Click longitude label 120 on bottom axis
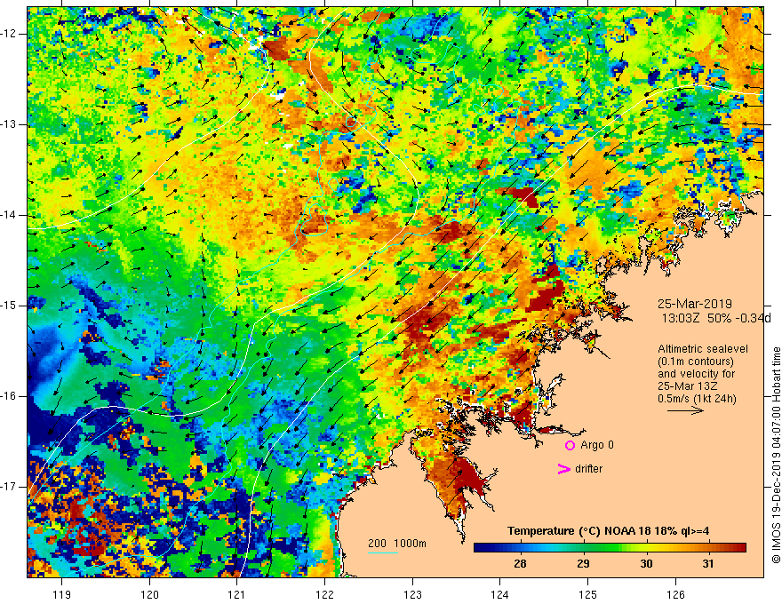782x604 pixels. click(149, 594)
